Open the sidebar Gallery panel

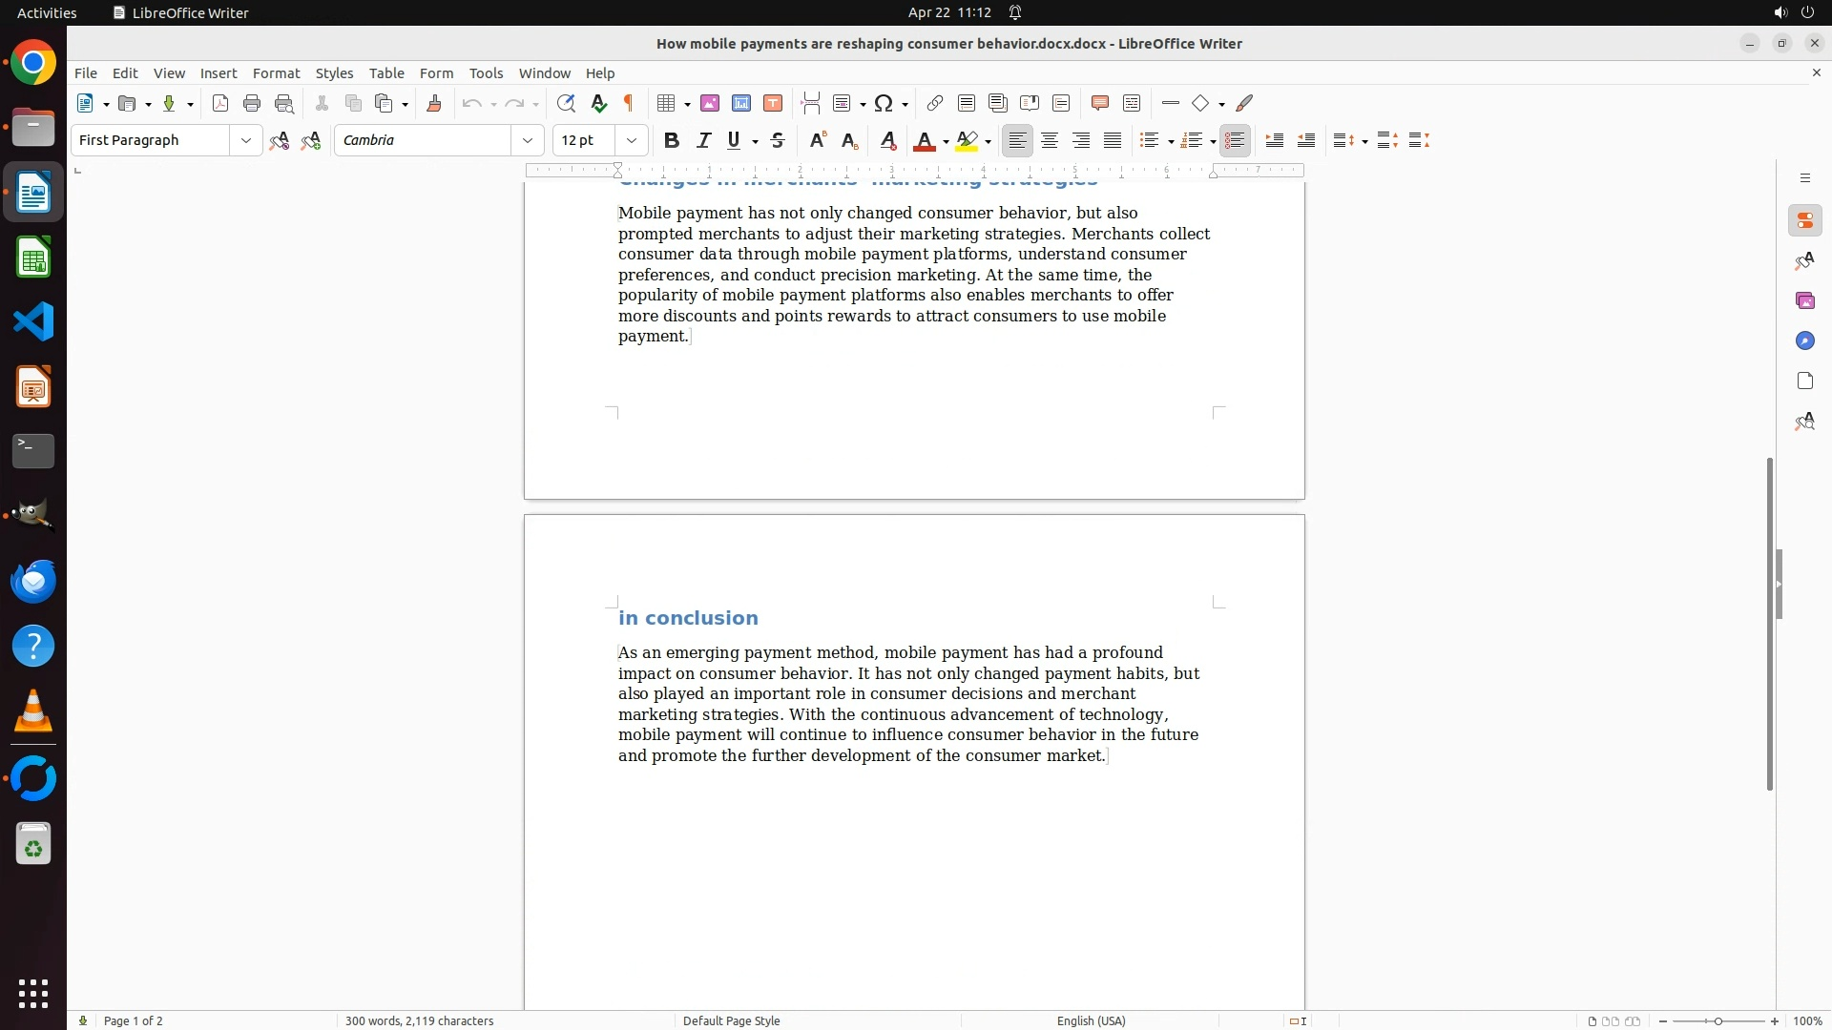pyautogui.click(x=1804, y=301)
